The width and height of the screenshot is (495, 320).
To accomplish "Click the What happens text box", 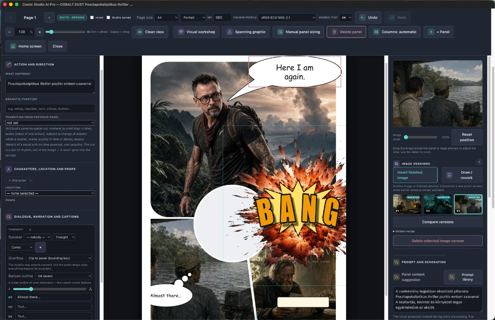I will (x=50, y=86).
